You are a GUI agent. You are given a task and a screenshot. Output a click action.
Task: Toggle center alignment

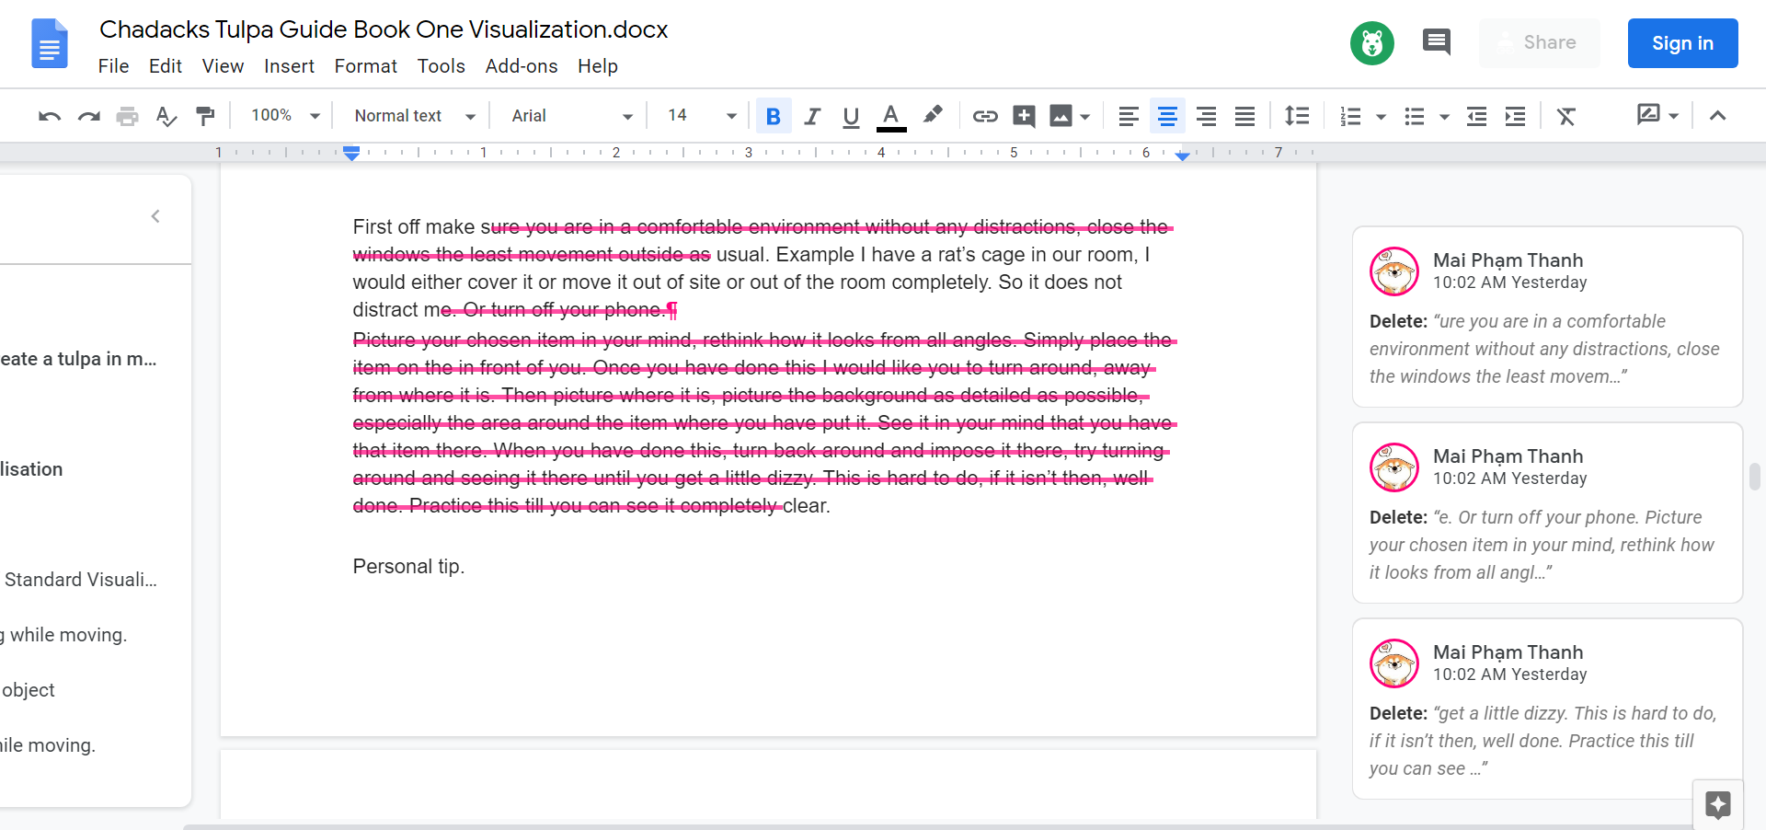coord(1167,116)
